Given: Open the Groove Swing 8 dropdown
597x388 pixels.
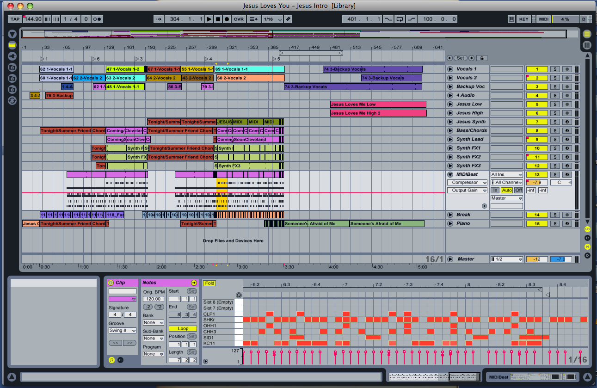Looking at the screenshot, I should (x=123, y=331).
